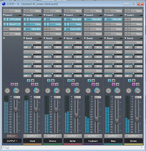146x151 pixels.
Task: Toggle power icon of Bass 6BandEQ insert
Action: click(x=106, y=19)
